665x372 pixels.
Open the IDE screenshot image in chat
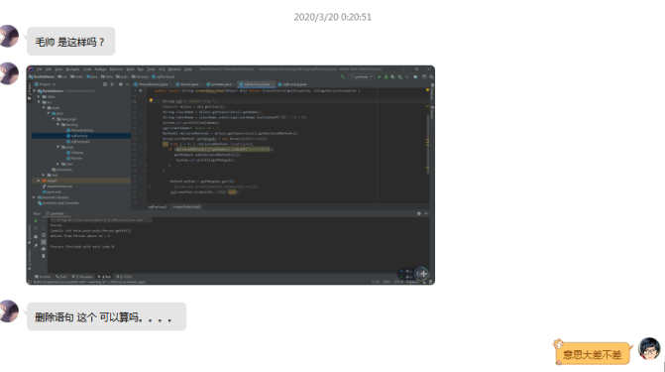pyautogui.click(x=231, y=175)
